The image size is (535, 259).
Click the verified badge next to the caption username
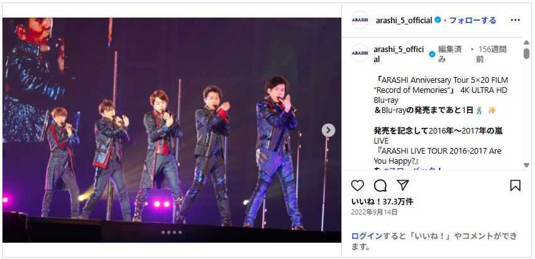[432, 54]
